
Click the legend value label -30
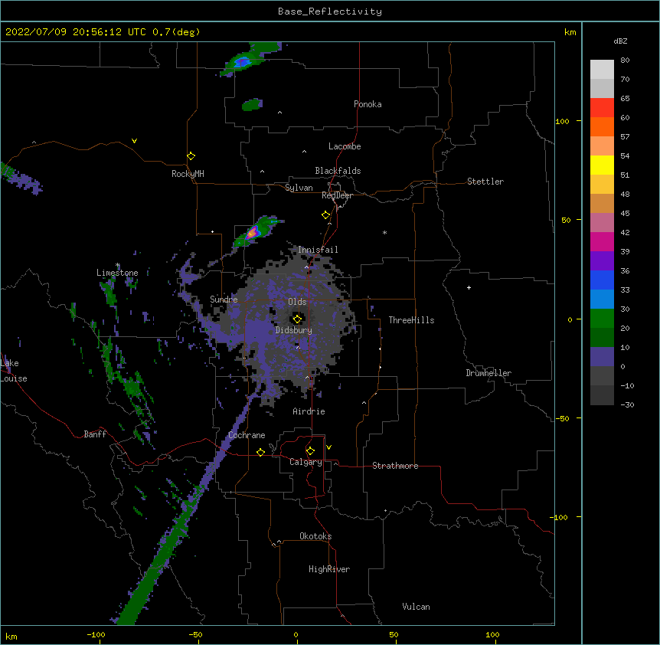(627, 405)
